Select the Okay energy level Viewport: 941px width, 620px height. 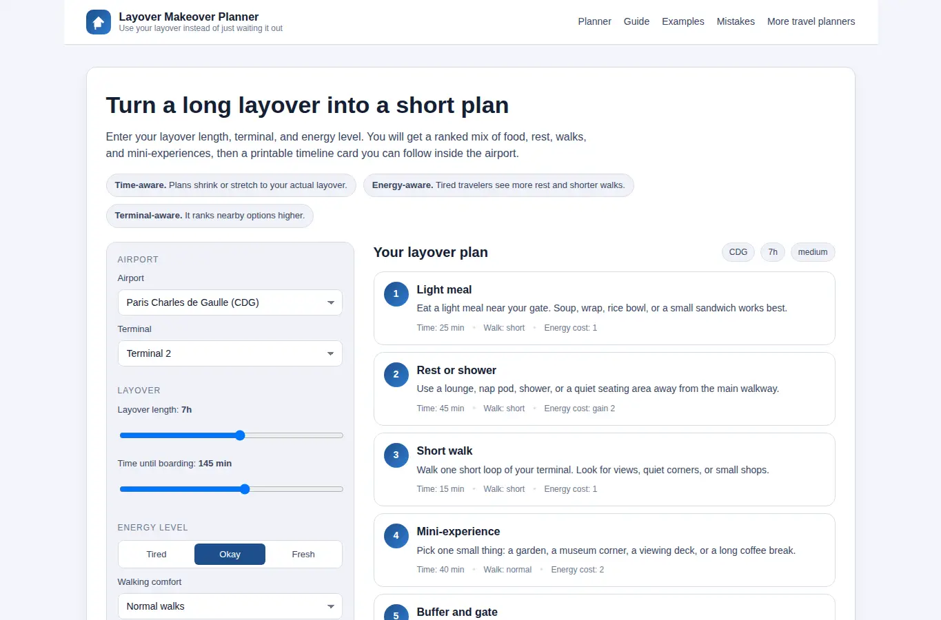coord(230,555)
